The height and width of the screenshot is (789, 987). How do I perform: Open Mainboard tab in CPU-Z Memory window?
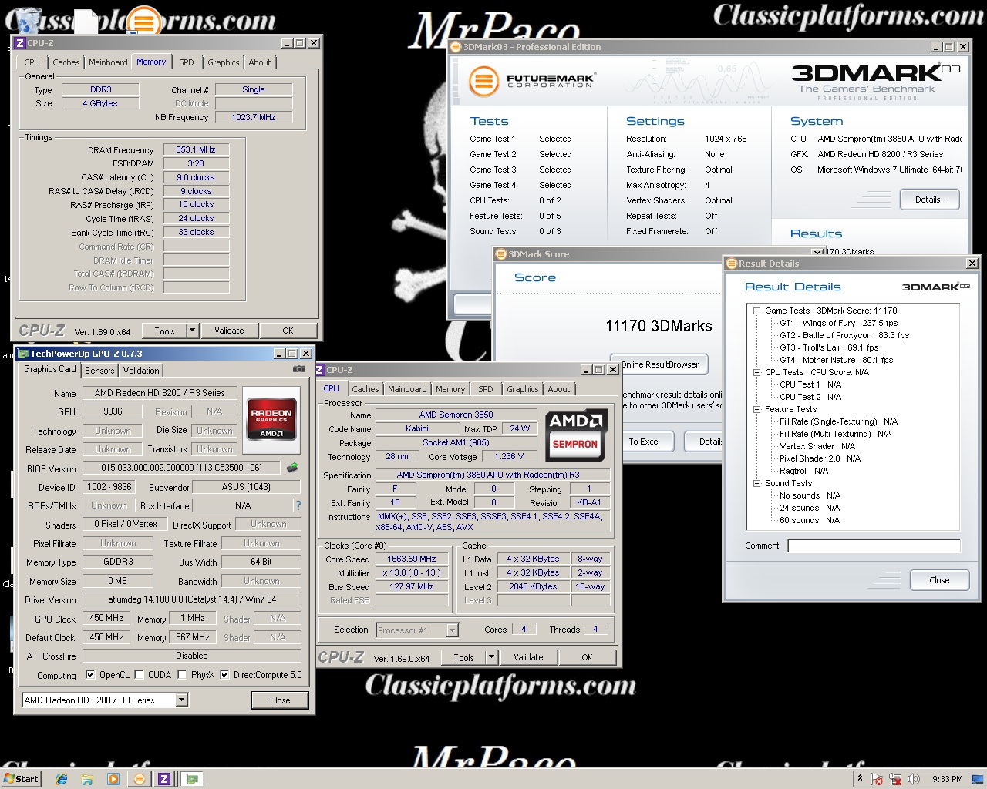(x=108, y=62)
